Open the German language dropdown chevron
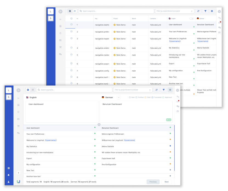This screenshot has width=228, height=191. pos(119,98)
